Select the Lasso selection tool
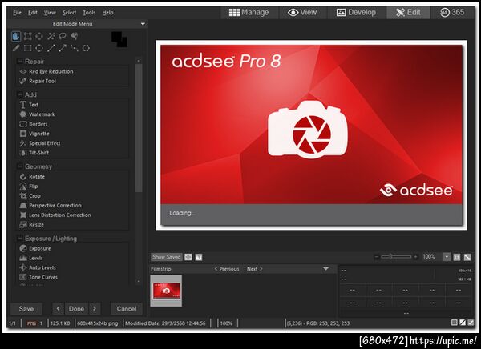This screenshot has width=481, height=349. pos(63,36)
